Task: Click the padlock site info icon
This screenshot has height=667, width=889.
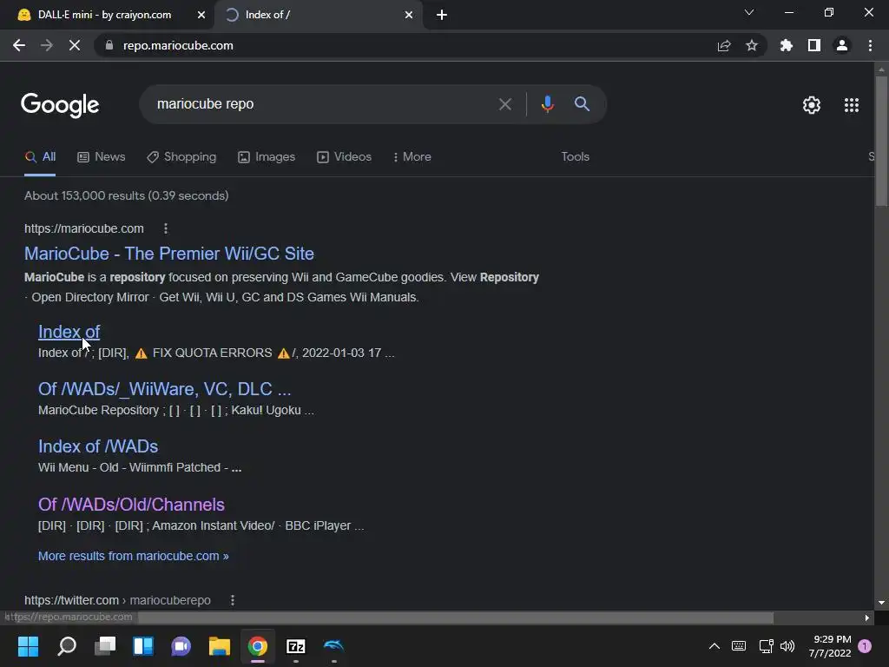Action: [x=109, y=45]
